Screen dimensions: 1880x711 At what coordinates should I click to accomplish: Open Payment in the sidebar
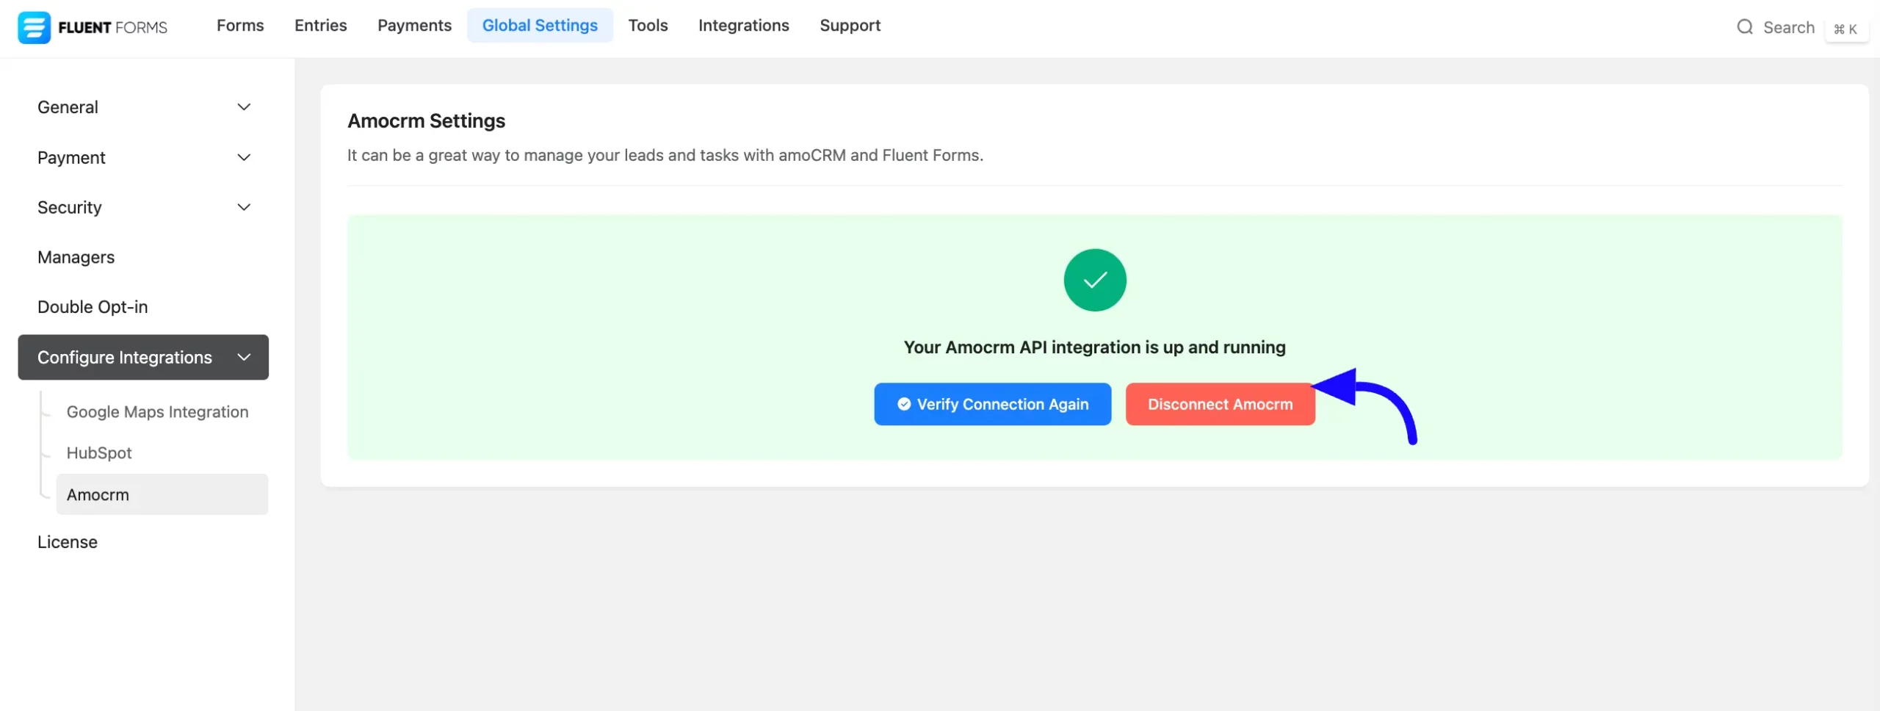point(143,157)
